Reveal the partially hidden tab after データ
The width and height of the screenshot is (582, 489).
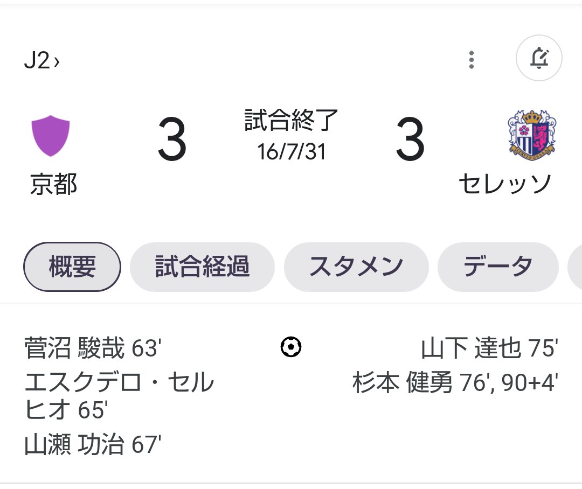tap(575, 267)
